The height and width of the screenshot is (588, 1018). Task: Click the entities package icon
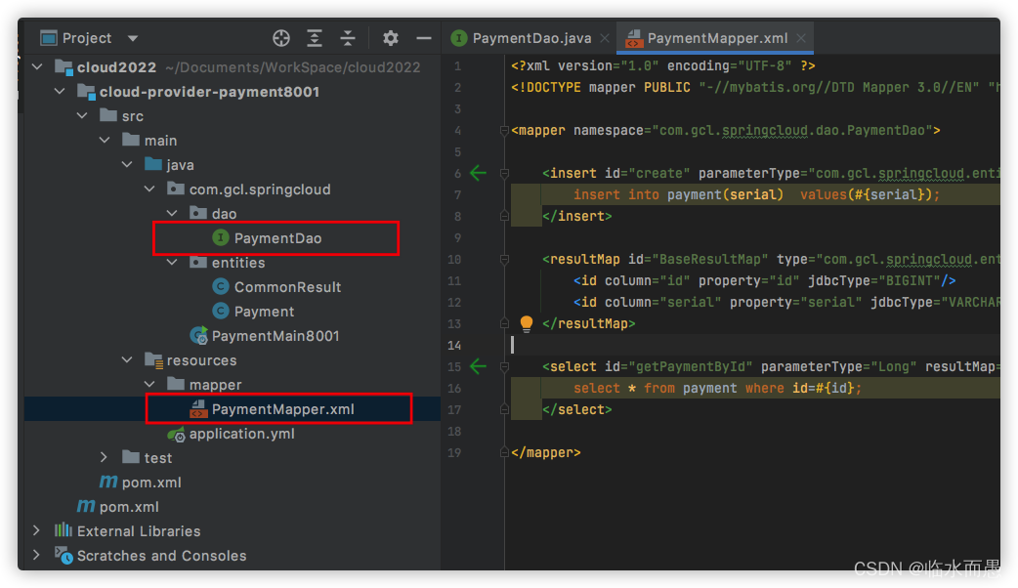[198, 262]
